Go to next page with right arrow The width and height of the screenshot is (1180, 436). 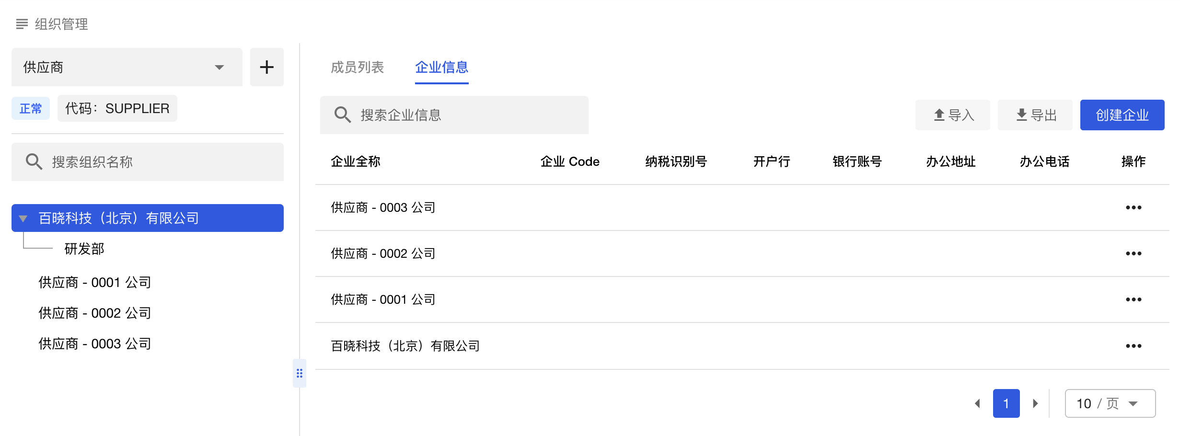pos(1035,403)
